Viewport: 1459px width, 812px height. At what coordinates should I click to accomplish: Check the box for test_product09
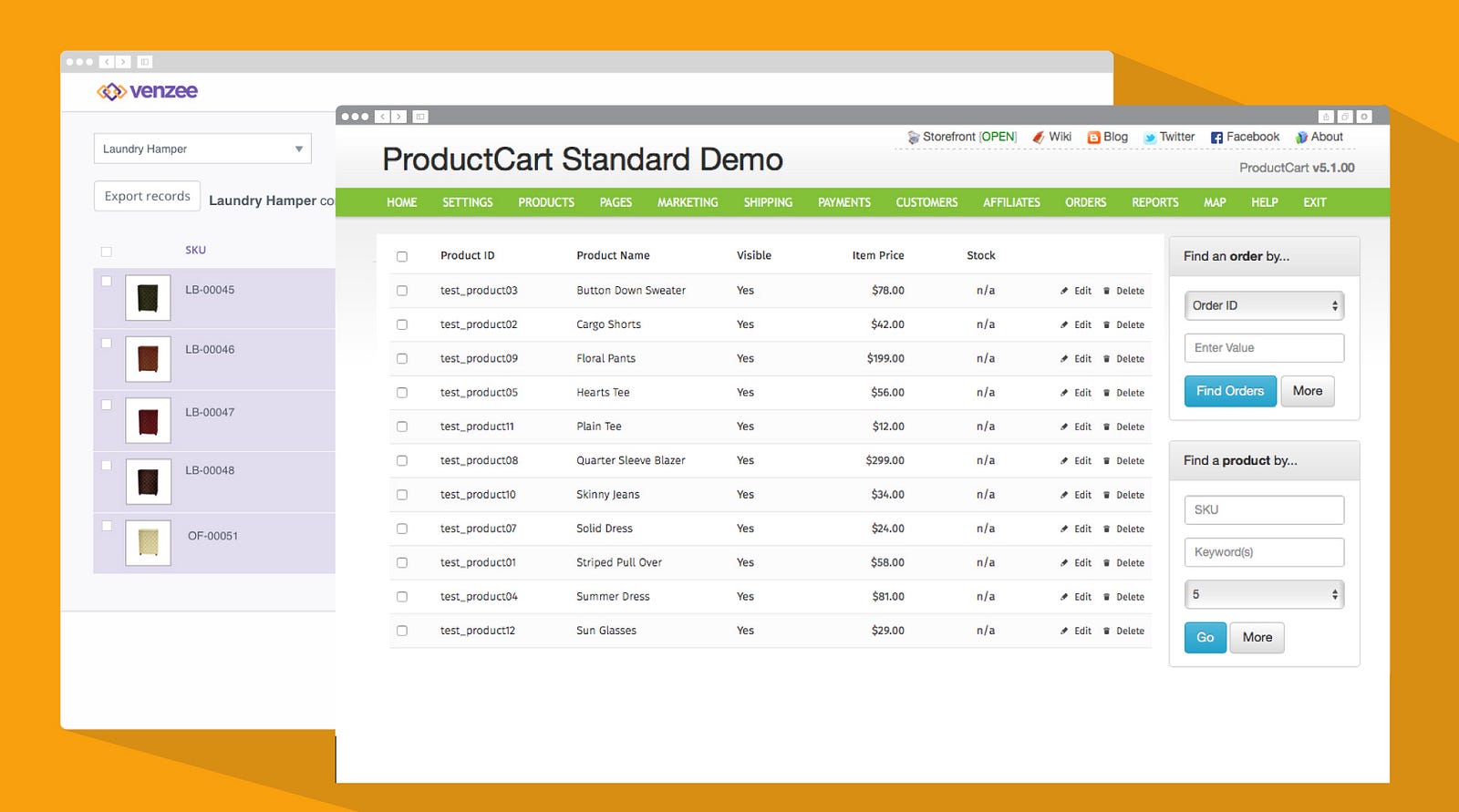coord(402,359)
